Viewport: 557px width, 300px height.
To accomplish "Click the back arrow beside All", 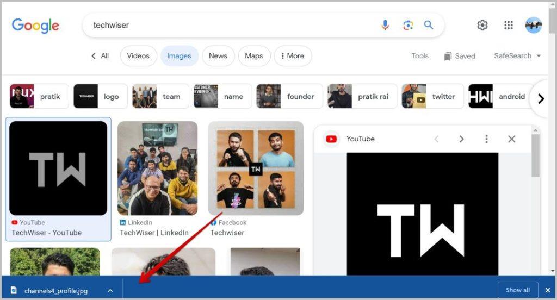I will (94, 56).
